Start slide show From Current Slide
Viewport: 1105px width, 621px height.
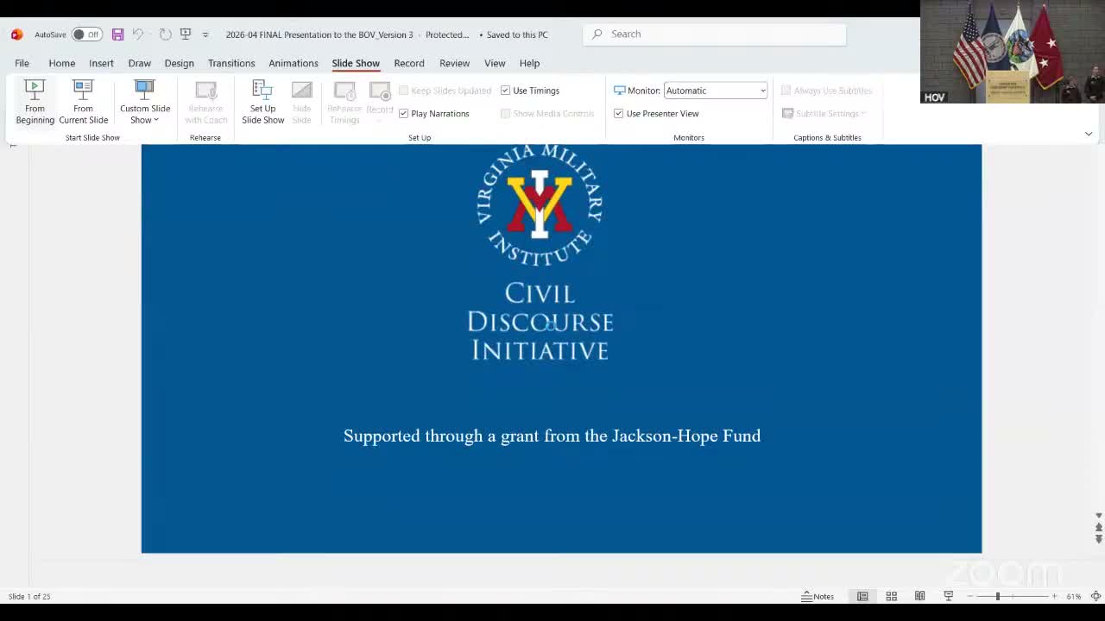(83, 102)
